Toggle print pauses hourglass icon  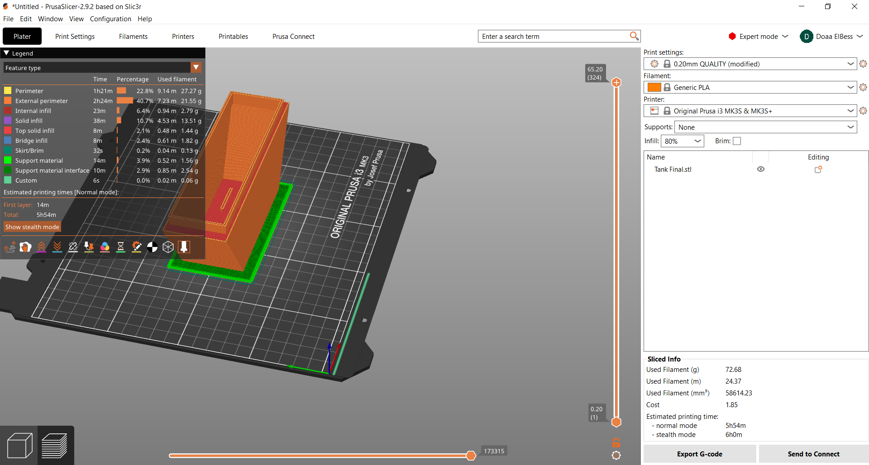pos(121,247)
